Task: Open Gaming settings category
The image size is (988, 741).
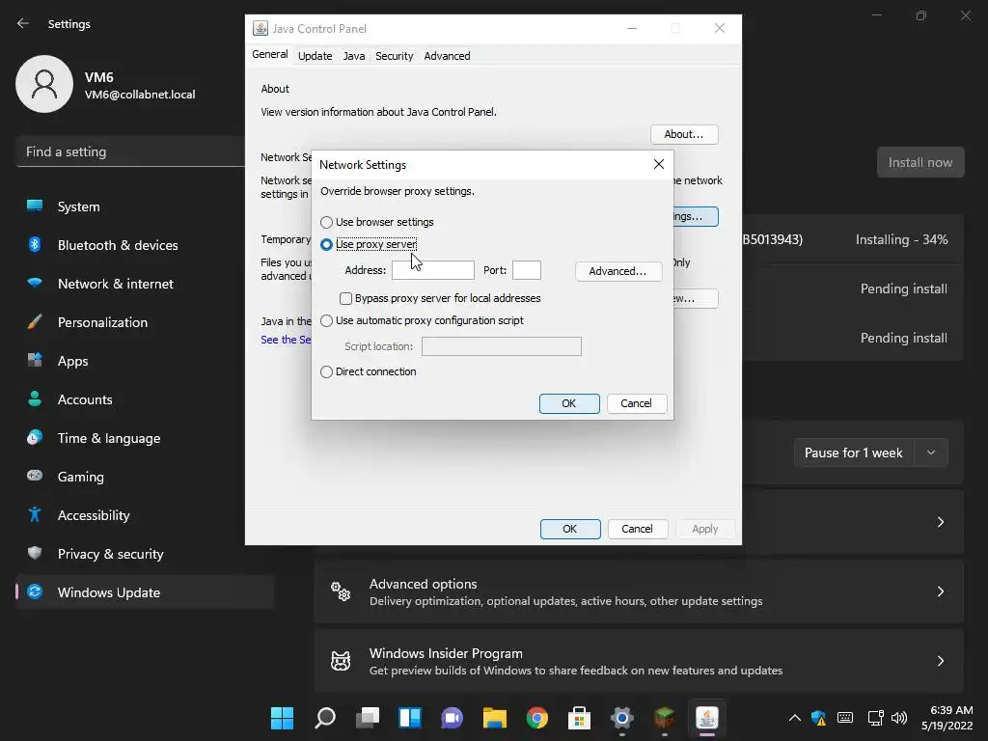Action: 145,477
